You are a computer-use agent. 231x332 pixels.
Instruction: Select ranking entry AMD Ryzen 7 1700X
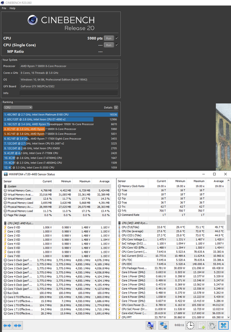61,139
